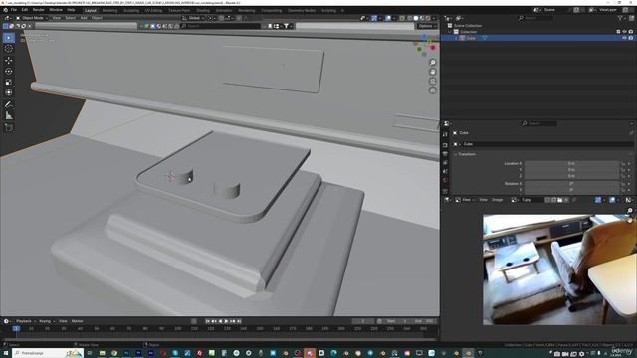Image resolution: width=637 pixels, height=358 pixels.
Task: Select the Annotate tool
Action: click(x=9, y=104)
